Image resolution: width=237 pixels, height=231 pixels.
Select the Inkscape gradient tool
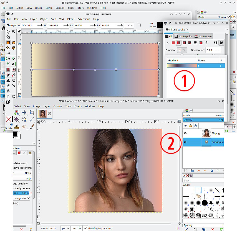pyautogui.click(x=8, y=70)
